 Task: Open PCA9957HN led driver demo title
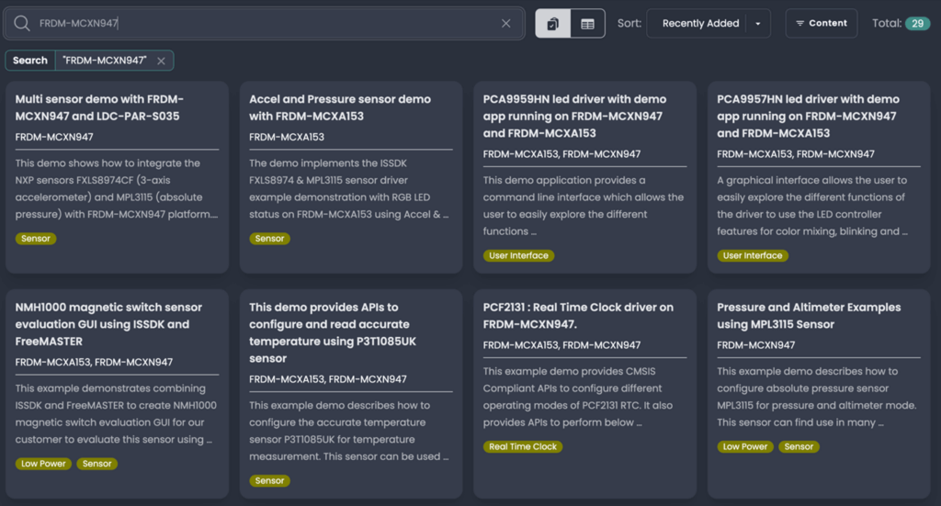point(808,116)
